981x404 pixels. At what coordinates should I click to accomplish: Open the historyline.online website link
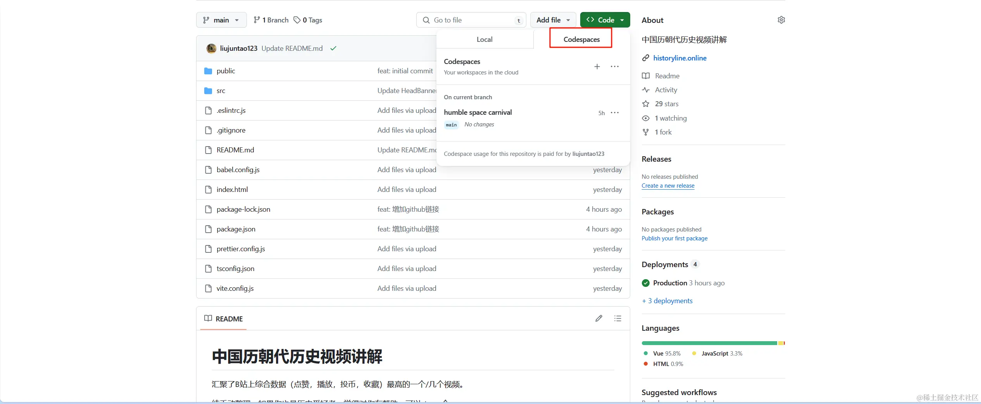click(680, 58)
